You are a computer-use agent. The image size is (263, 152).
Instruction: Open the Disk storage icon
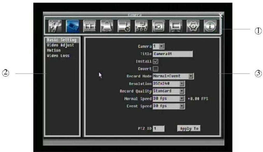159,26
